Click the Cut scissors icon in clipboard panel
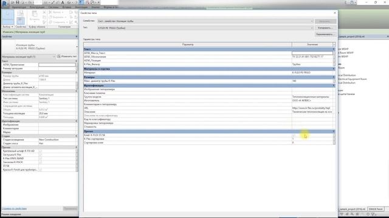389x218 pixels. pyautogui.click(x=44, y=12)
